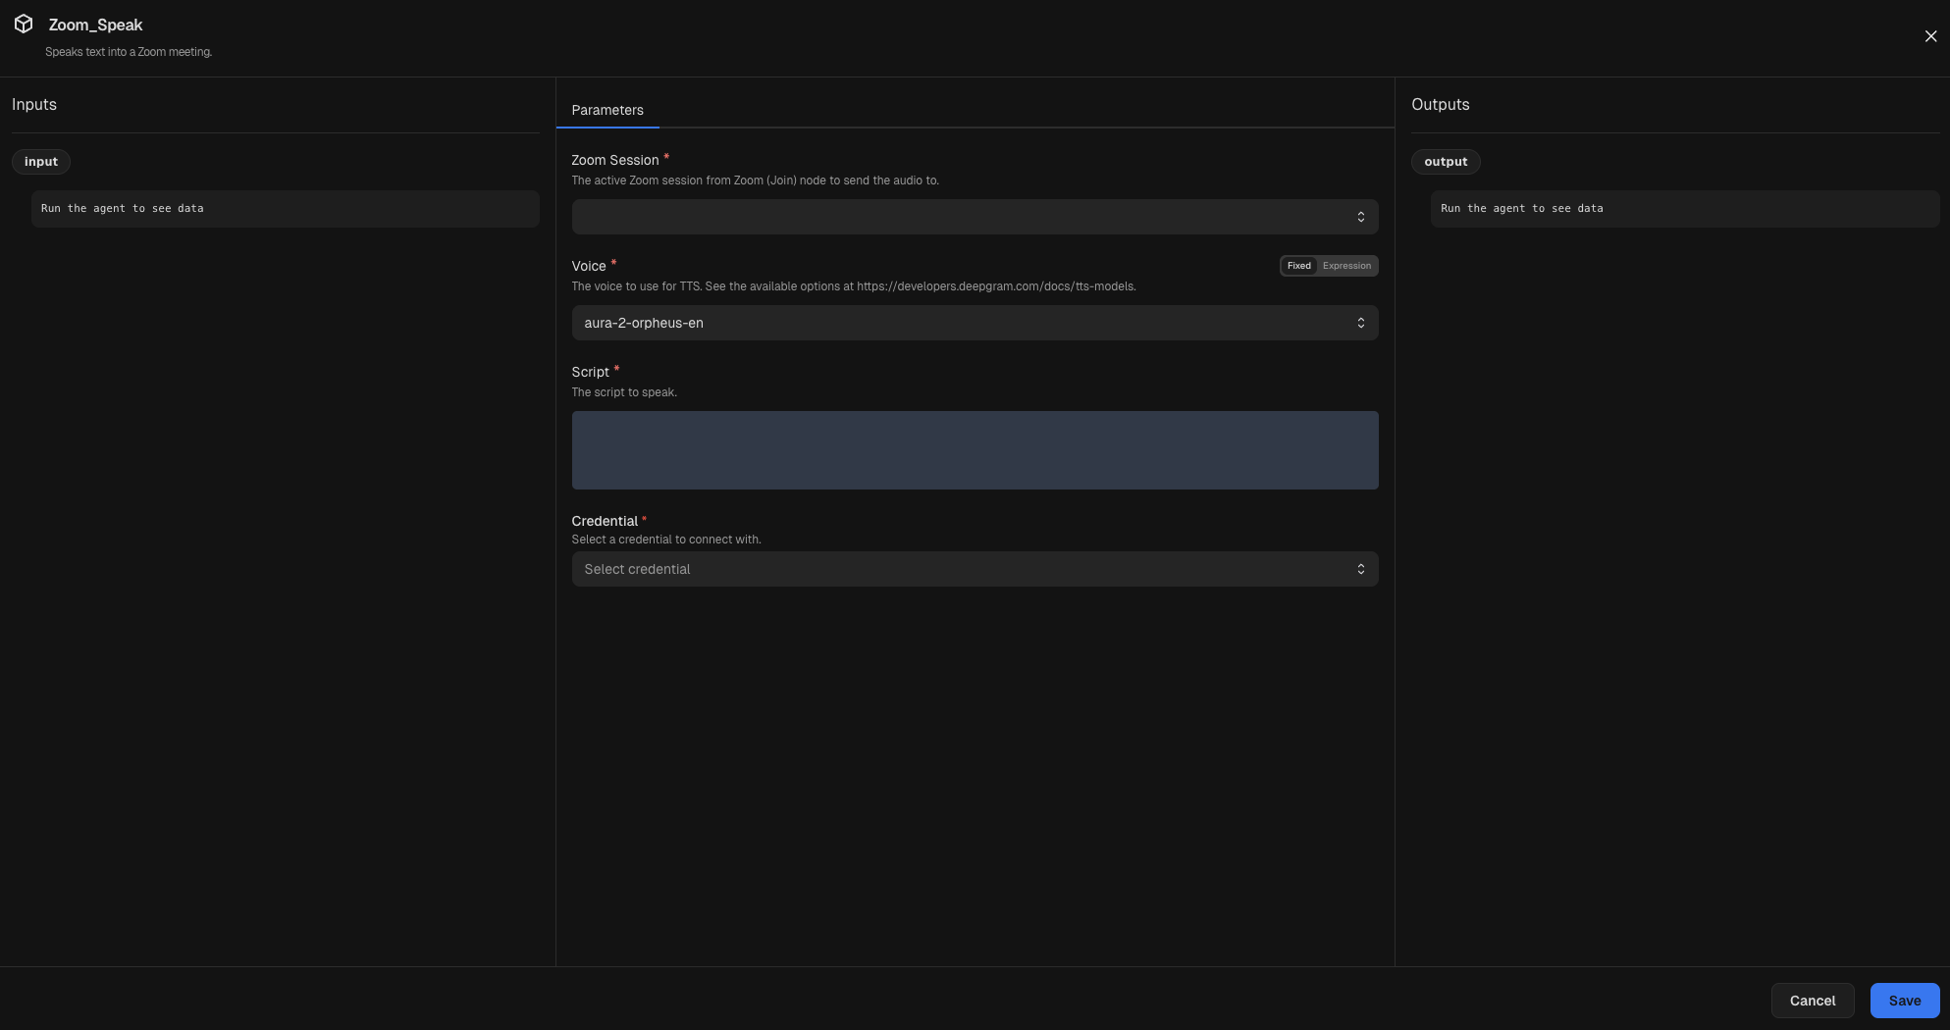Click the Credential dropdown chevron
The height and width of the screenshot is (1030, 1950).
[x=1361, y=568]
